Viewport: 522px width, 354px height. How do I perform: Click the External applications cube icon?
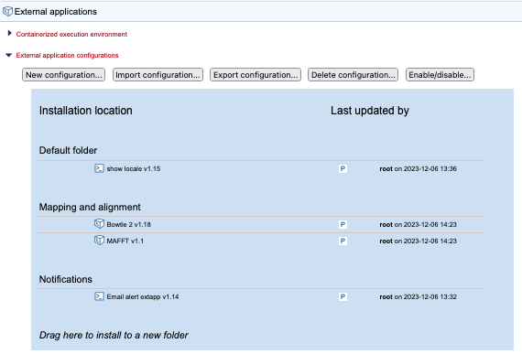pos(7,12)
